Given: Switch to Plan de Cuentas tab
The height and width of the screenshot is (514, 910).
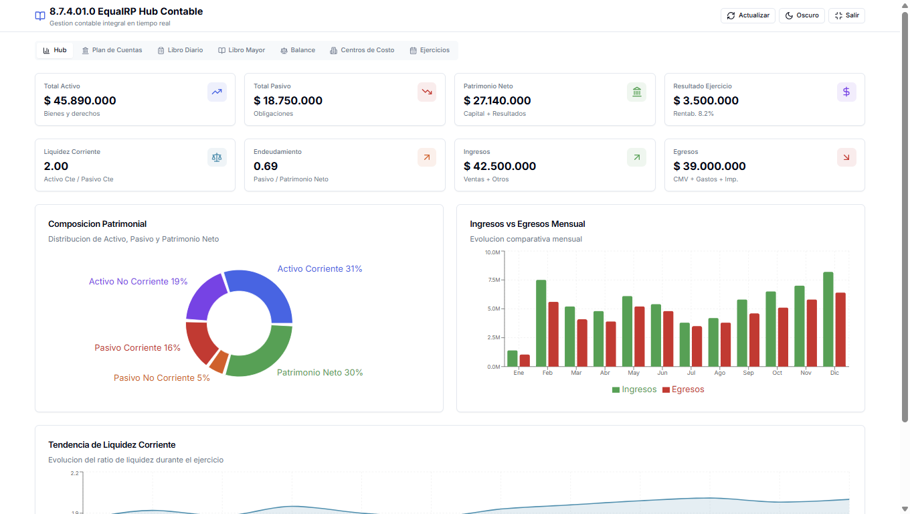Looking at the screenshot, I should click(112, 50).
